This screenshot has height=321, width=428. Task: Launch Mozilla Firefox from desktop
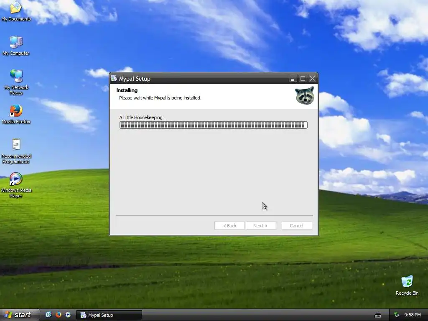[x=16, y=114]
